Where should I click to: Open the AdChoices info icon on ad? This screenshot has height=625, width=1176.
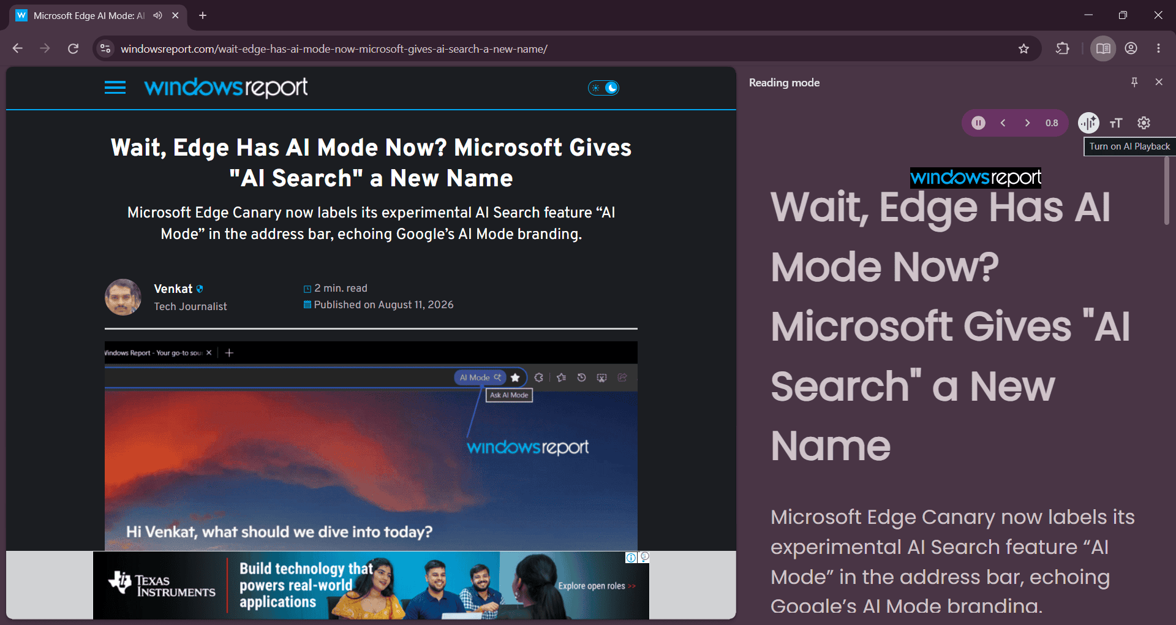(631, 558)
